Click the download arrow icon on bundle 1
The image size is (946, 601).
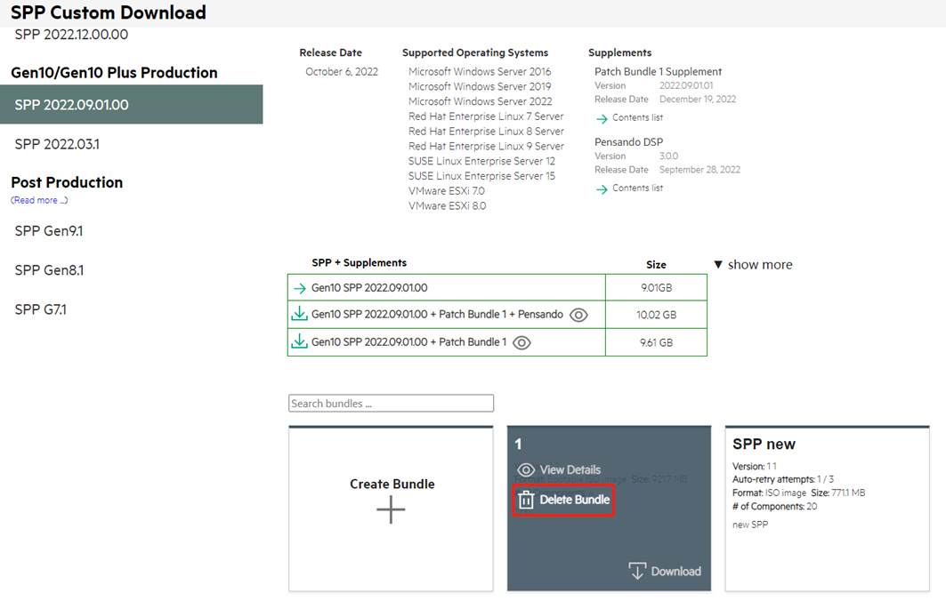(636, 571)
